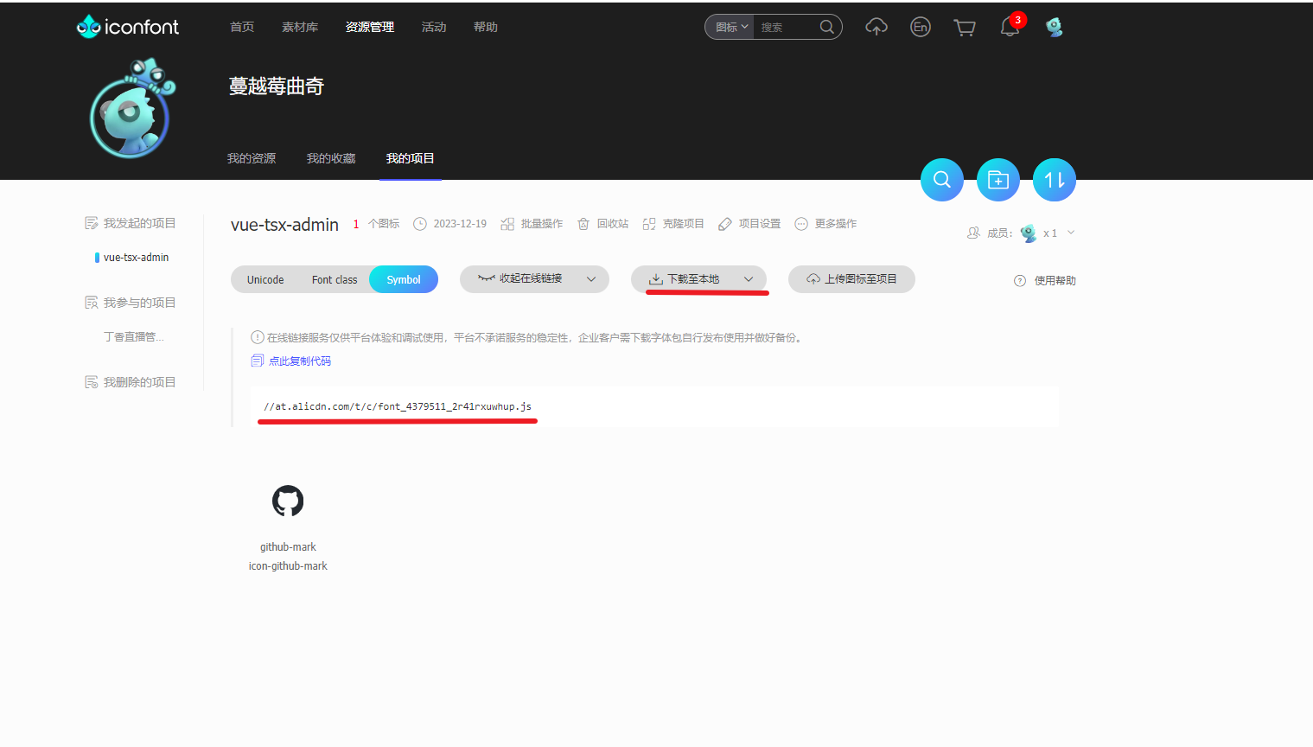Viewport: 1313px width, 747px height.
Task: Switch to the 我的资源 tab
Action: (252, 158)
